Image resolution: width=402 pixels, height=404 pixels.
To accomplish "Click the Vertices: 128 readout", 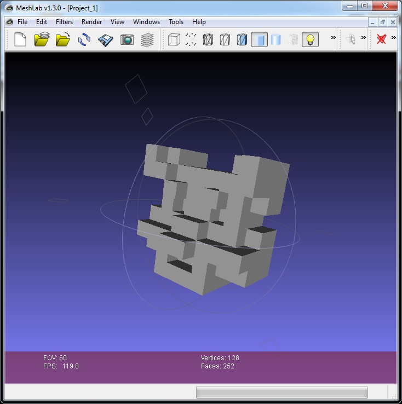I will [x=220, y=358].
